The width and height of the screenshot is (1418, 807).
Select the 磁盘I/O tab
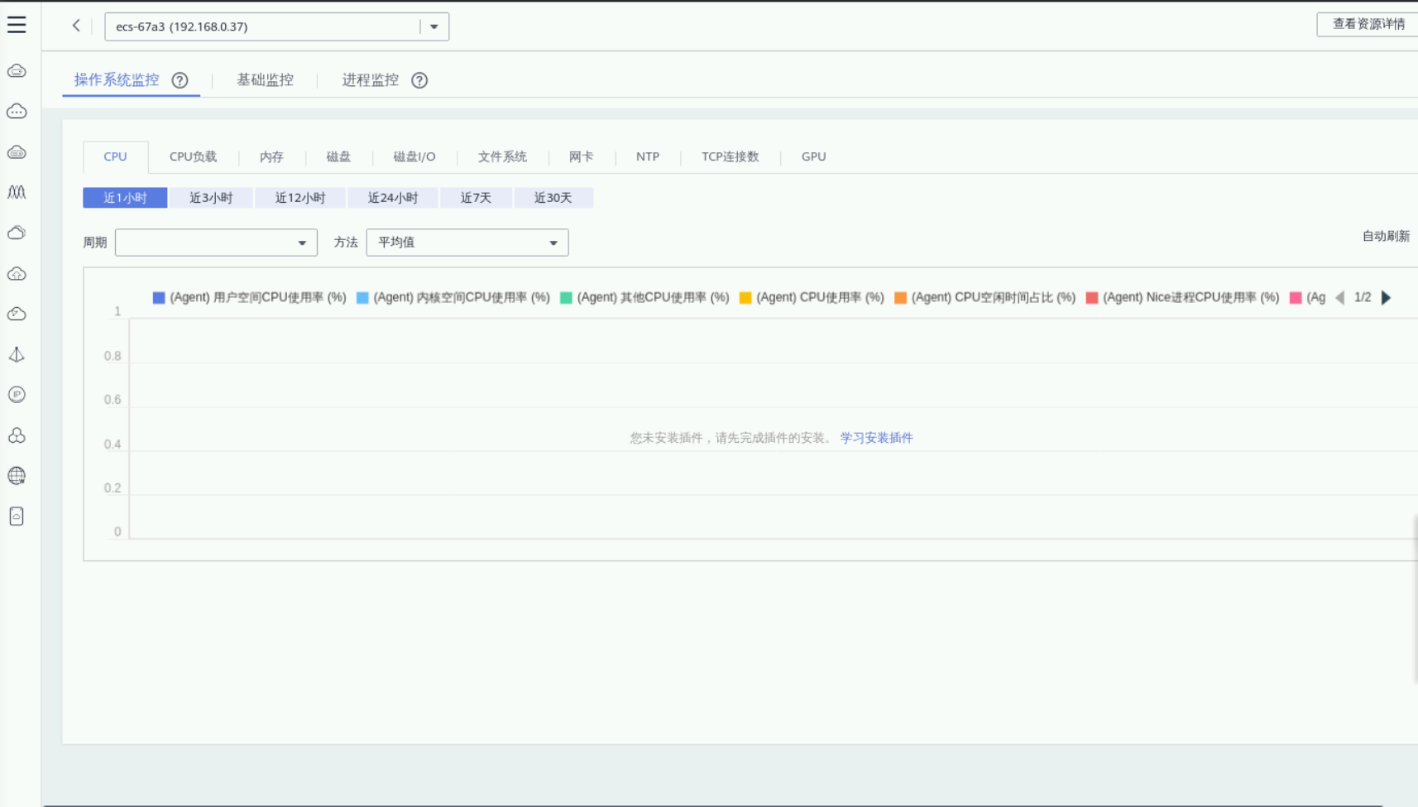(x=414, y=156)
